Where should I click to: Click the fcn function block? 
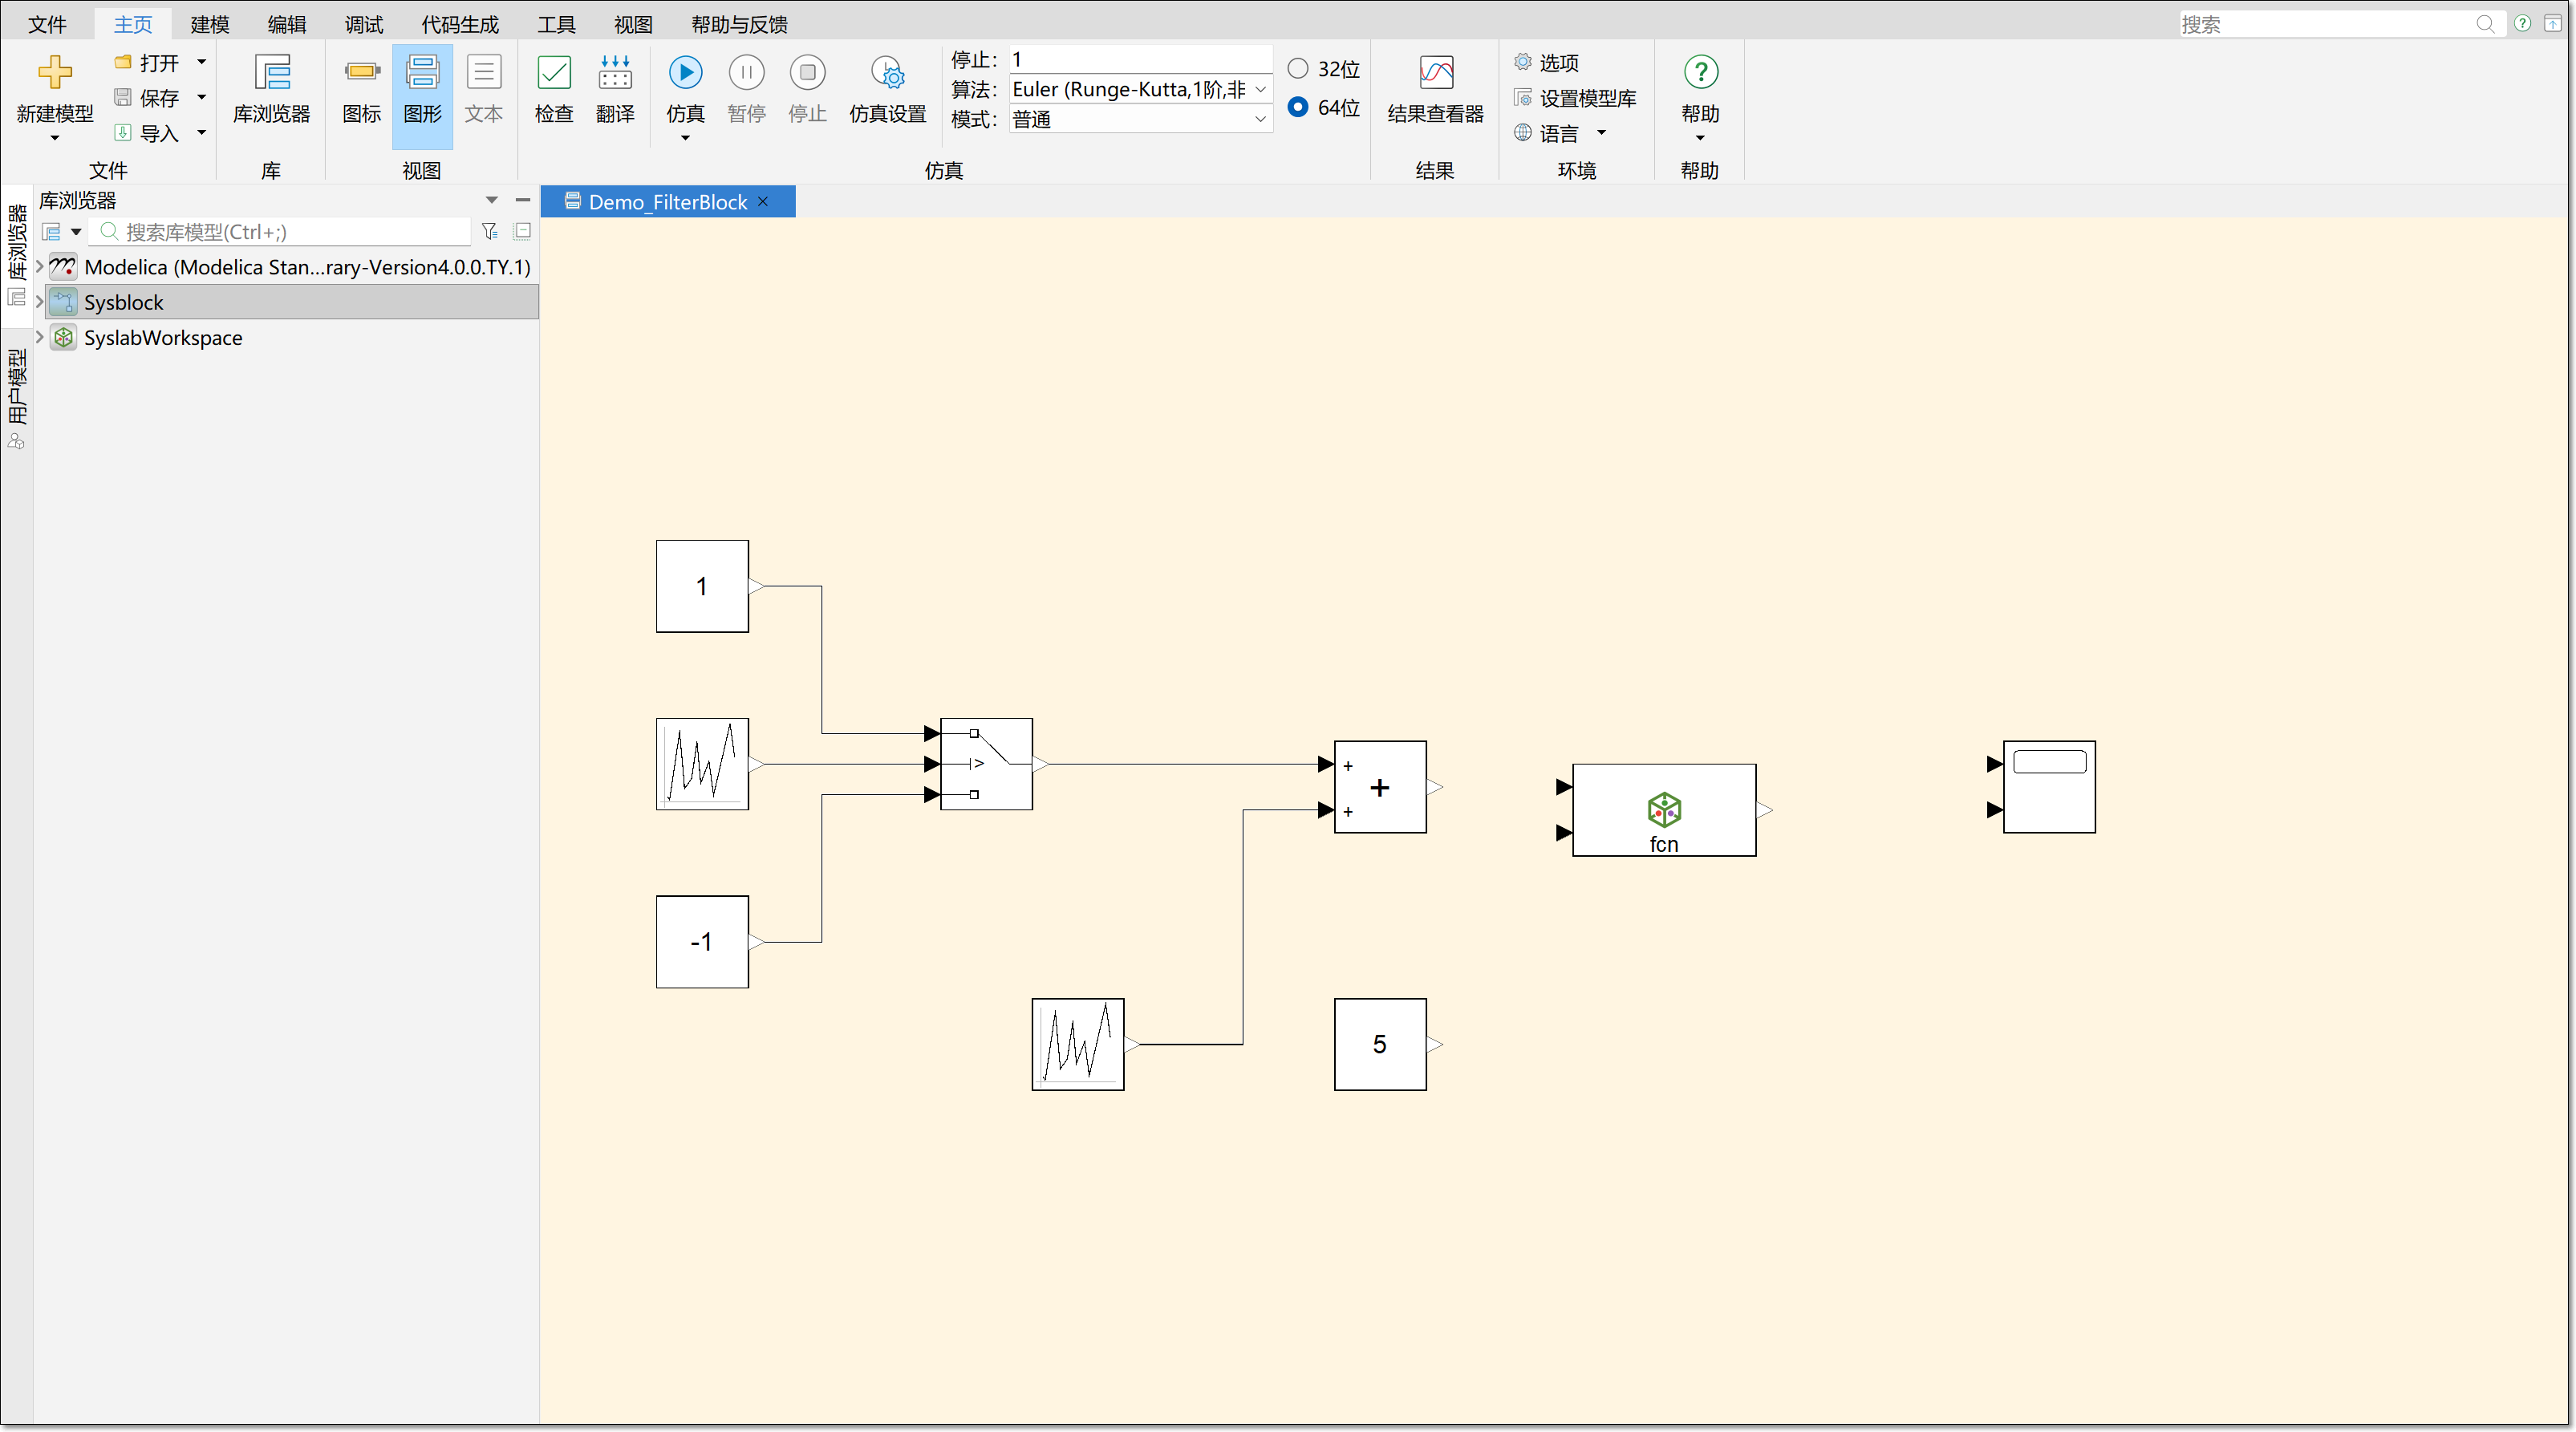(x=1664, y=810)
